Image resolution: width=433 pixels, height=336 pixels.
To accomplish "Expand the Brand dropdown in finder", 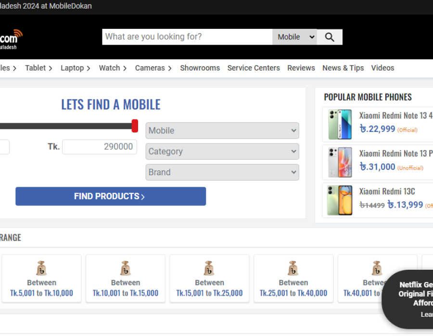I will [x=222, y=172].
